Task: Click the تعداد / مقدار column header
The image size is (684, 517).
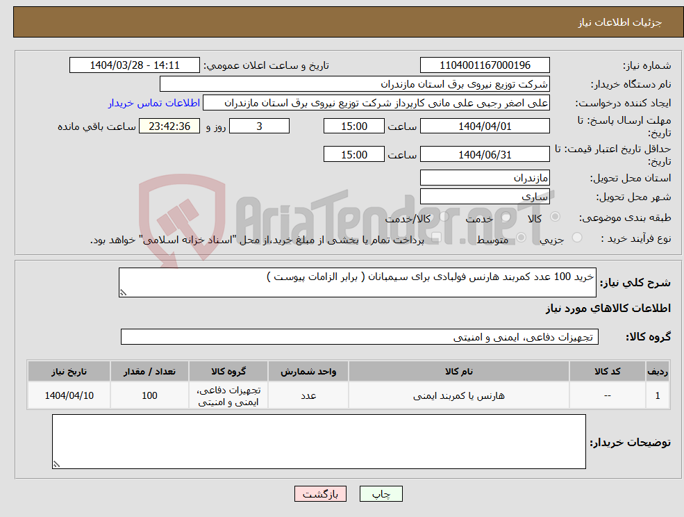Action: point(149,371)
